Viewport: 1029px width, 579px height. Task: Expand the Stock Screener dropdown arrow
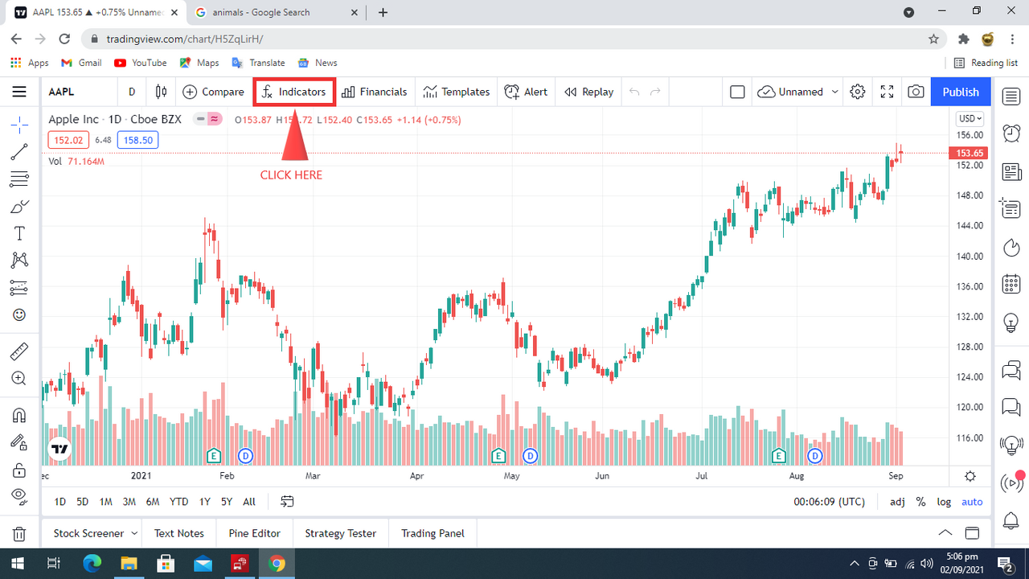pos(133,533)
